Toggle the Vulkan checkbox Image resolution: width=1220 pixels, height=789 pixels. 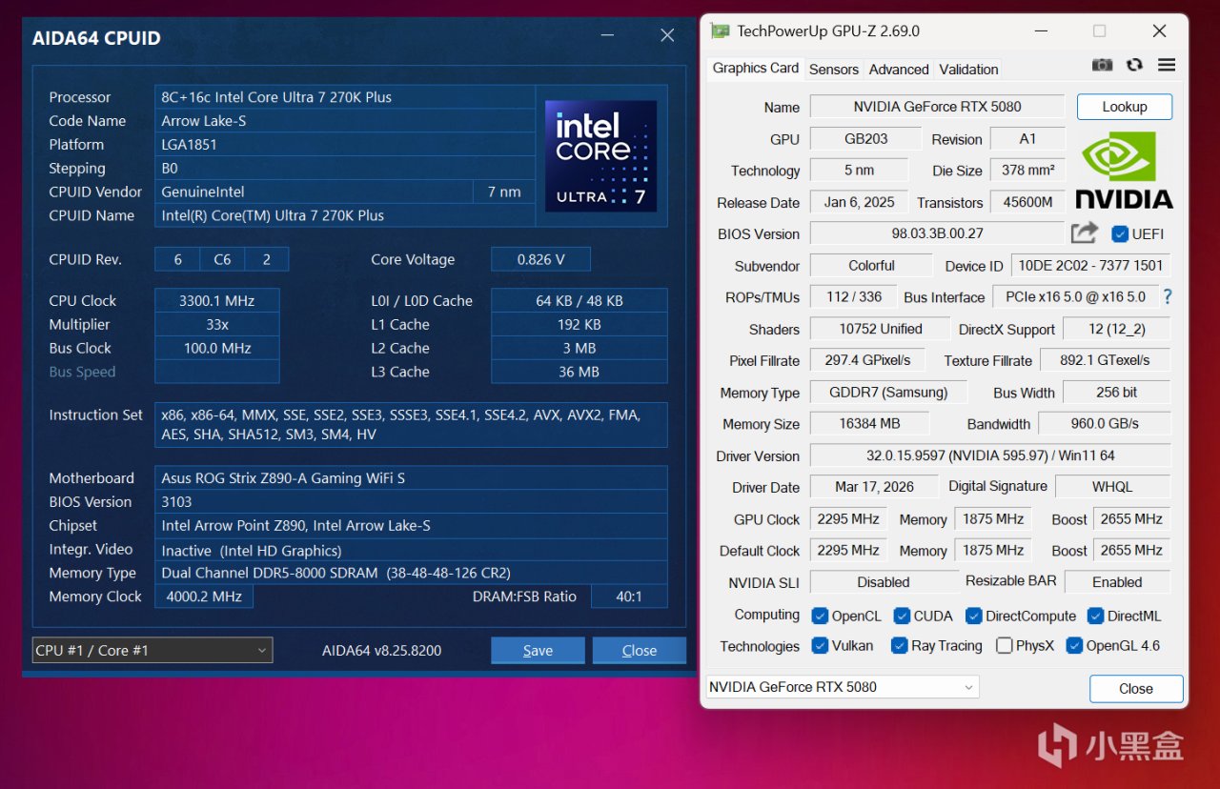pos(820,645)
